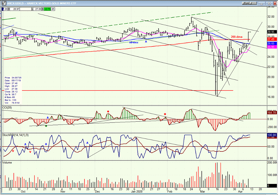Screen dimensions: 278x195
Task: Maximize the GDX chart window
Action: point(269,3)
